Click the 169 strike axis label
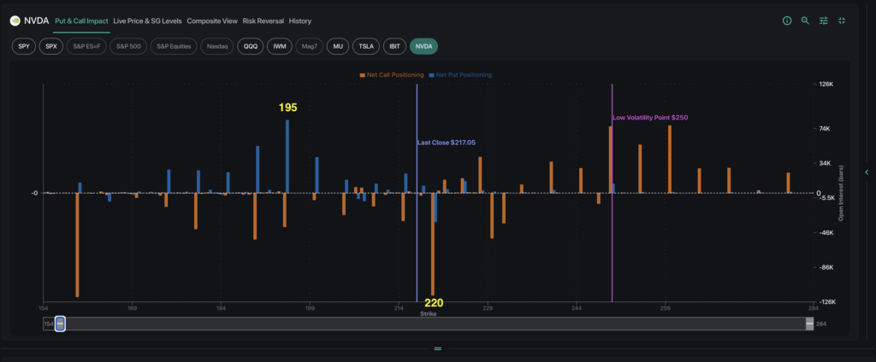The image size is (876, 362). point(133,308)
